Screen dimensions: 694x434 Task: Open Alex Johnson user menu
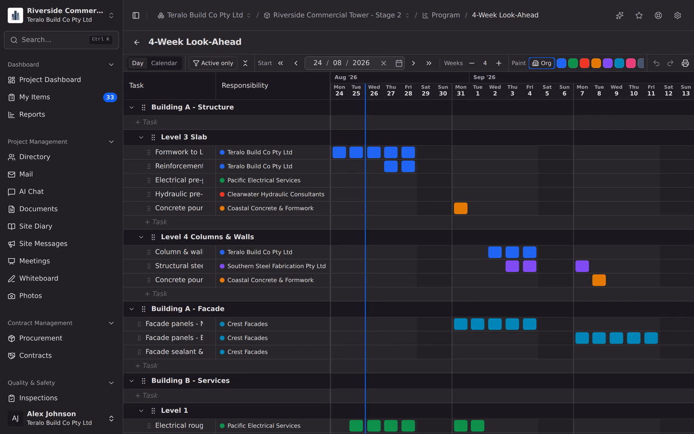(x=61, y=418)
